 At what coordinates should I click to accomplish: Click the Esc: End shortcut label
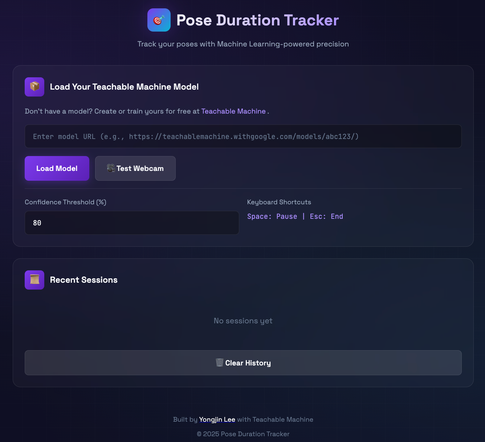pos(326,216)
